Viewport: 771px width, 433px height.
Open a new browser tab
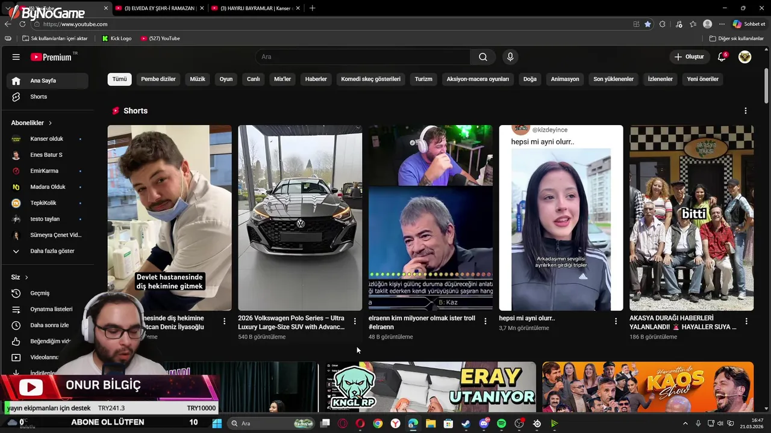click(312, 8)
